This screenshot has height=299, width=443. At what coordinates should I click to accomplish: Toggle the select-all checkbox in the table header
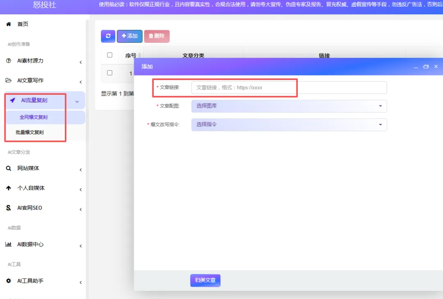coord(110,55)
